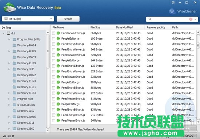Click the directory tree scrollbar thumb

(48, 51)
